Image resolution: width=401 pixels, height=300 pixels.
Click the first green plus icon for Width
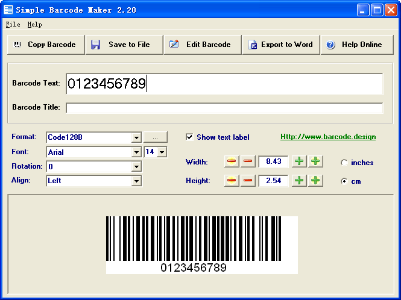tap(299, 161)
